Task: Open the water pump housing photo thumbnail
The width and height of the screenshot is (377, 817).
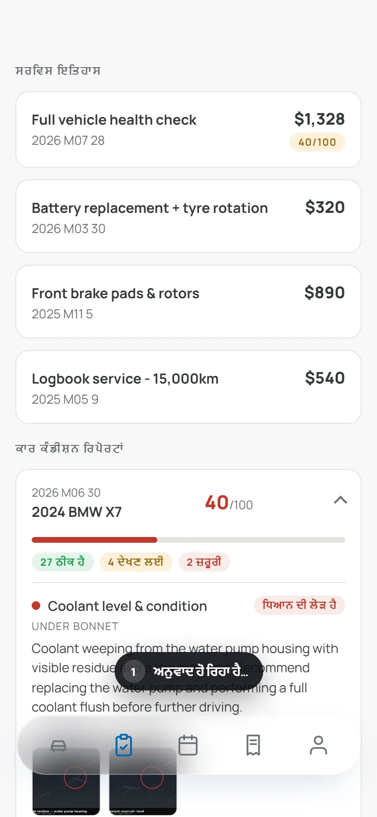Action: point(66,782)
